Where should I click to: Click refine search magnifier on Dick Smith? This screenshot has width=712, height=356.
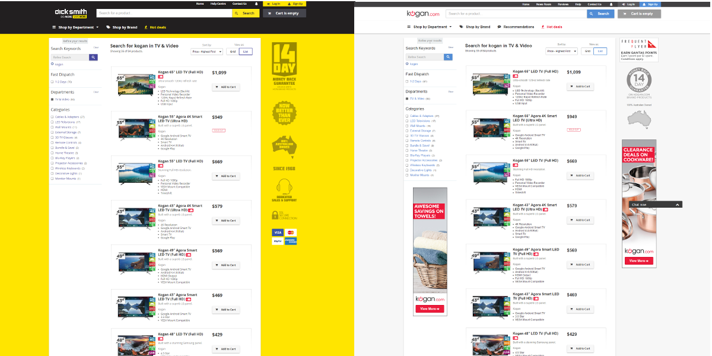[93, 57]
